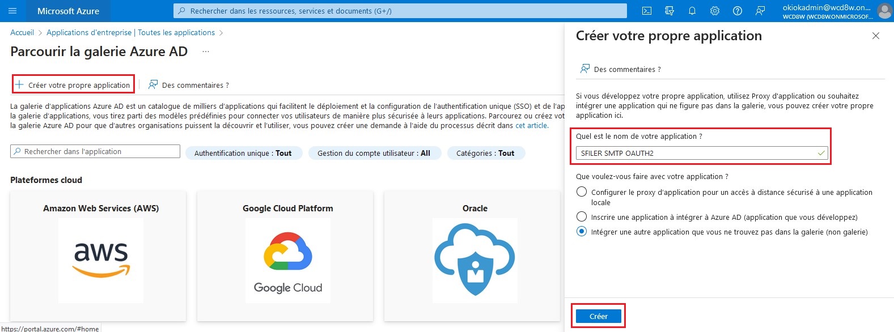The image size is (894, 332).
Task: Open the help question mark icon
Action: click(x=738, y=11)
